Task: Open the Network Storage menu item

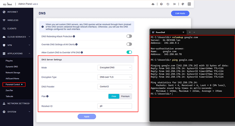Action: [13, 72]
